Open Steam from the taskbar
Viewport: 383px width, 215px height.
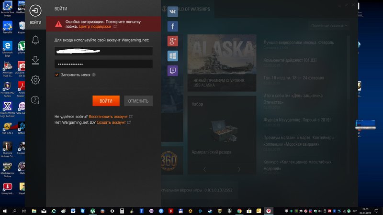[x=210, y=211]
